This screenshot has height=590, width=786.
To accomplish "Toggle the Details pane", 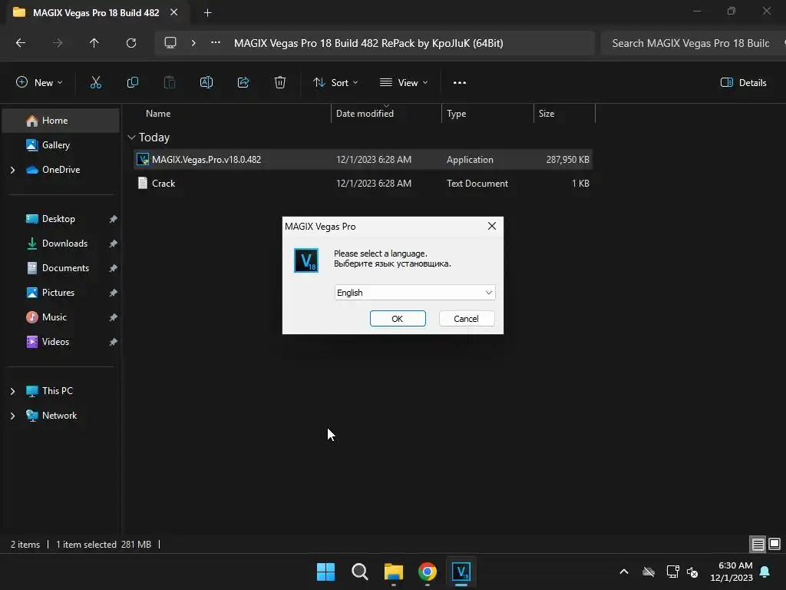I will (743, 83).
